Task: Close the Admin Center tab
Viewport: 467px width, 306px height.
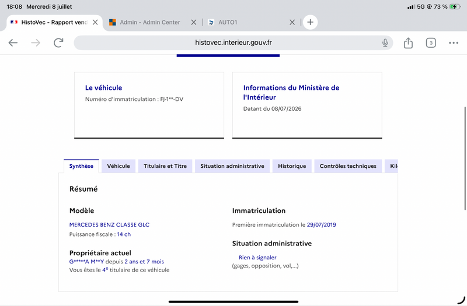Action: pyautogui.click(x=194, y=22)
